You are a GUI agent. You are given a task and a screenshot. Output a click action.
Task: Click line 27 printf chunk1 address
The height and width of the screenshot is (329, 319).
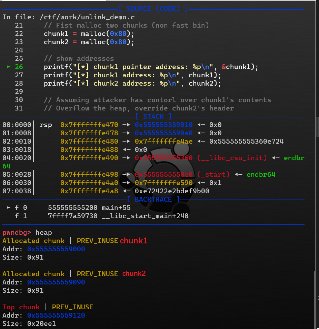point(132,75)
